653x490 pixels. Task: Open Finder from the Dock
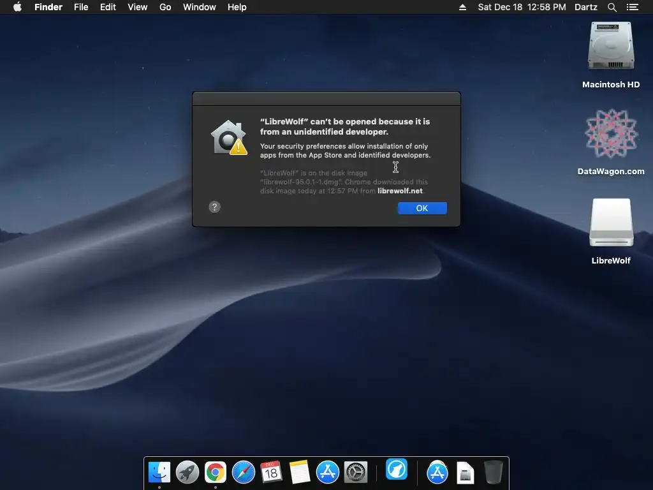159,473
